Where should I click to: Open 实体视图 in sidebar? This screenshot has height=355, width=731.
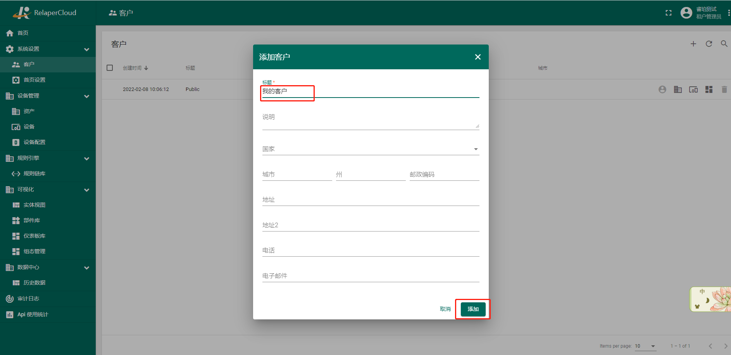pyautogui.click(x=48, y=205)
